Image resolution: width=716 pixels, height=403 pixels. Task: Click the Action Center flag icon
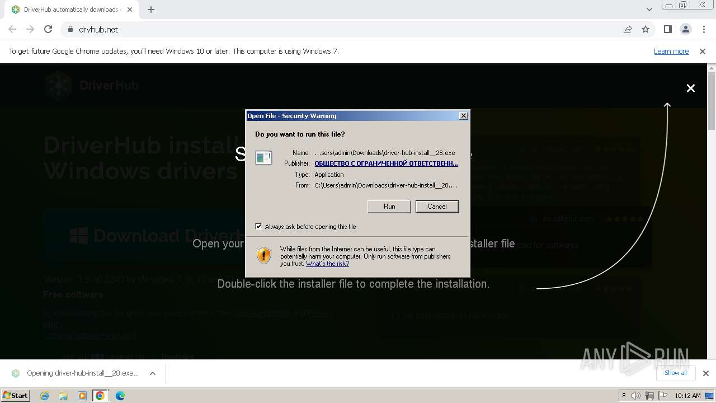[x=662, y=396]
